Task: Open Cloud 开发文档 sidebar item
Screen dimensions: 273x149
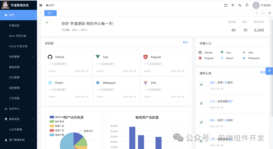Action: point(18,46)
